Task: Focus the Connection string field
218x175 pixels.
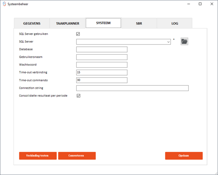Action: [x=133, y=88]
